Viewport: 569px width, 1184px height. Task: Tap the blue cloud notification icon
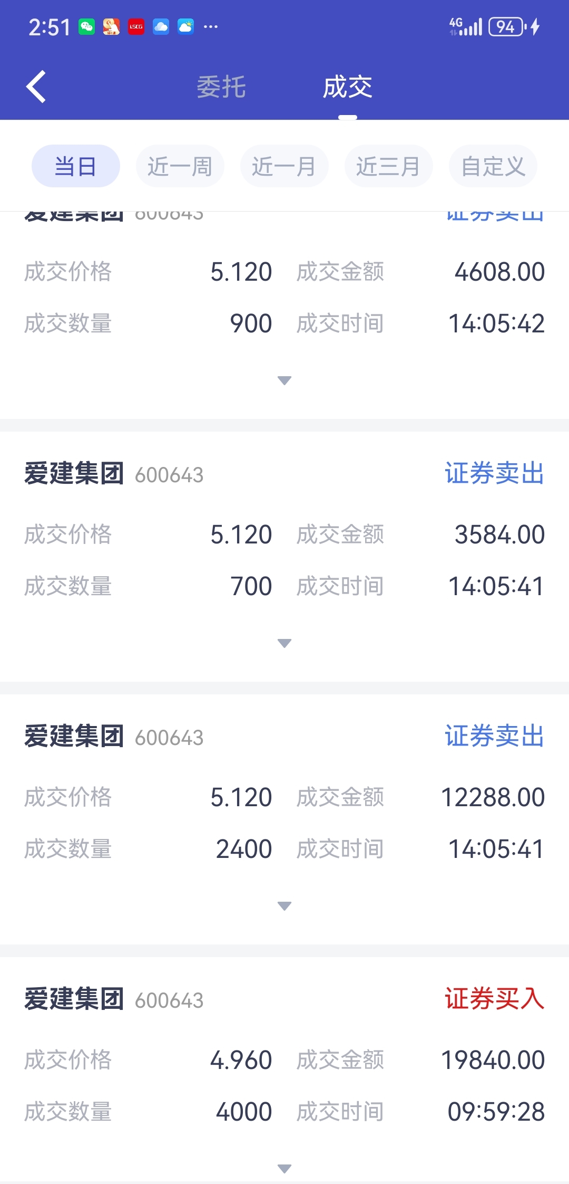[161, 26]
